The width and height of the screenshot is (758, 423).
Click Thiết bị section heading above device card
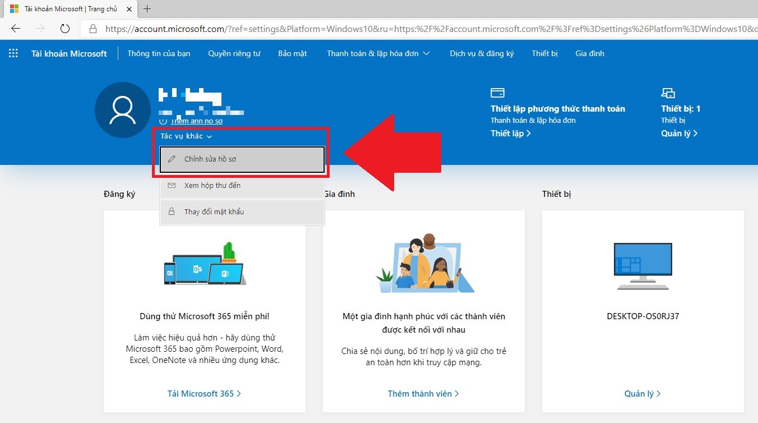pyautogui.click(x=557, y=194)
